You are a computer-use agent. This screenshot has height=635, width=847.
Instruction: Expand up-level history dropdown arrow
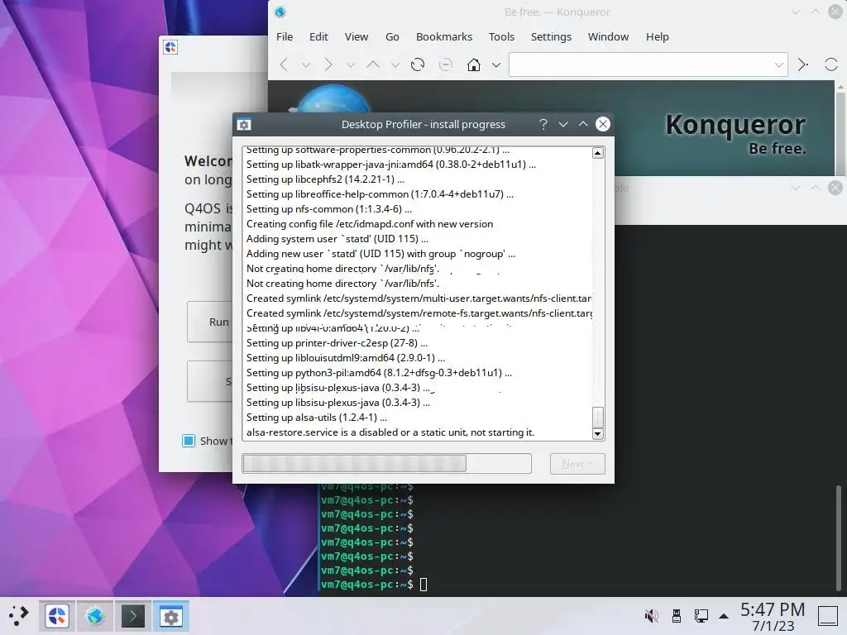click(395, 65)
